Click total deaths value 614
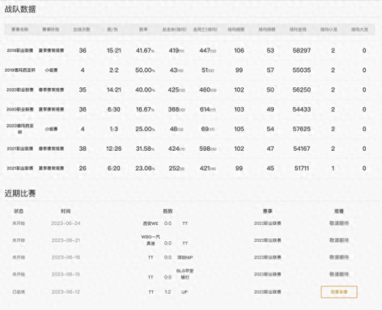This screenshot has width=382, height=310. tap(205, 109)
